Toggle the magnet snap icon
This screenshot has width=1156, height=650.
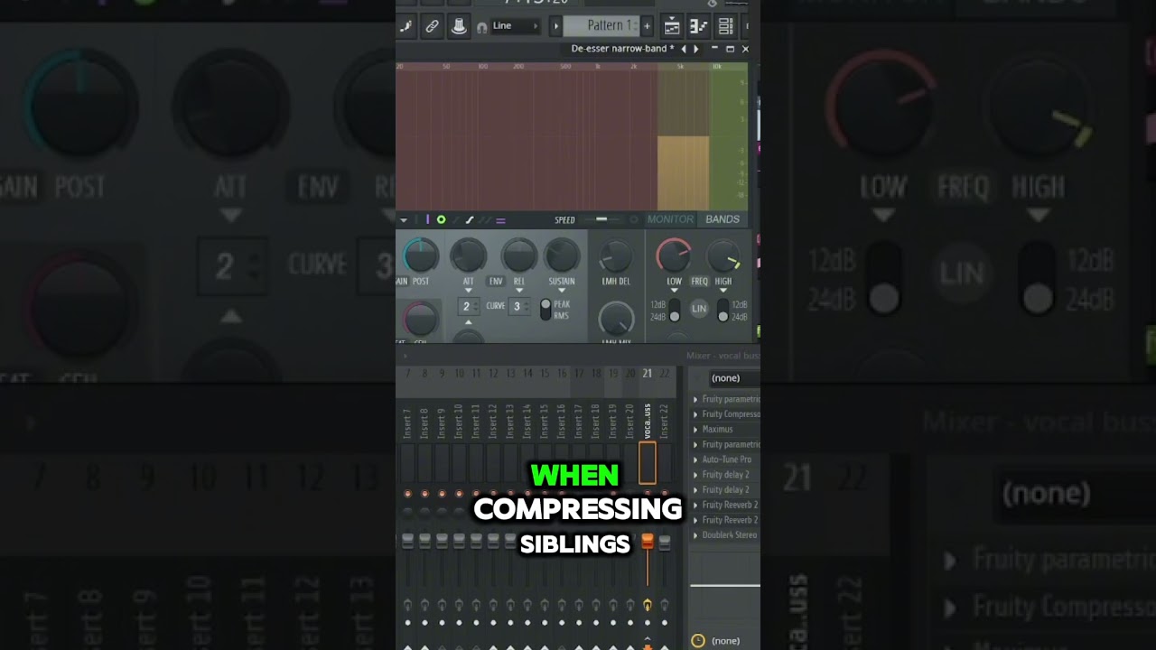click(481, 27)
